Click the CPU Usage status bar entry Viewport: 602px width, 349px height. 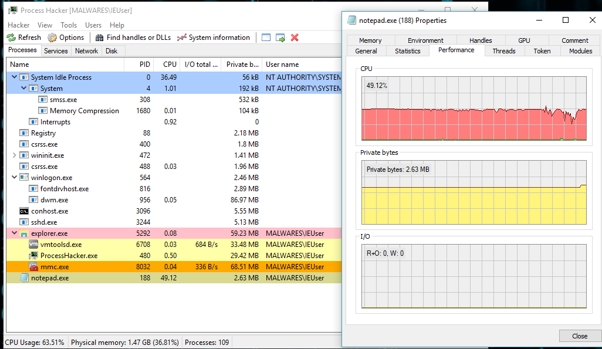pyautogui.click(x=35, y=343)
